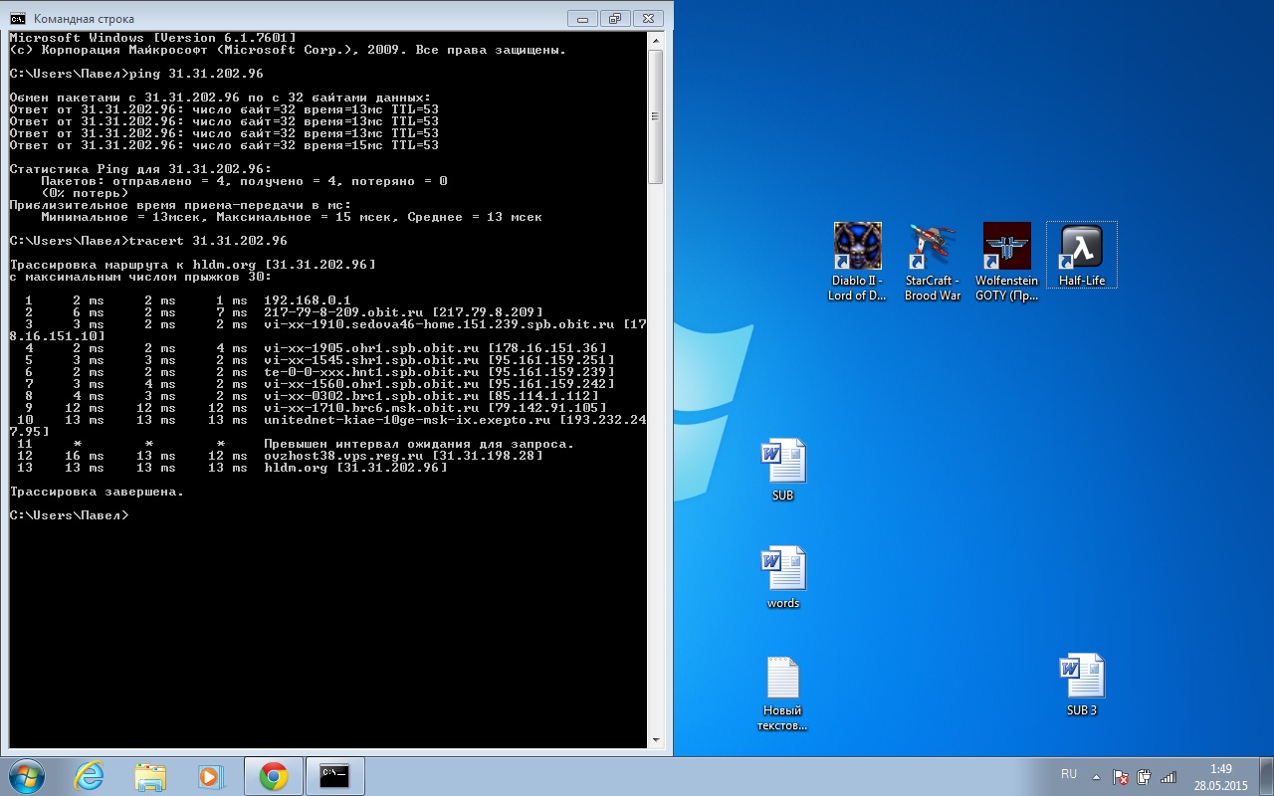
Task: Open the command prompt window system menu icon
Action: [x=18, y=18]
